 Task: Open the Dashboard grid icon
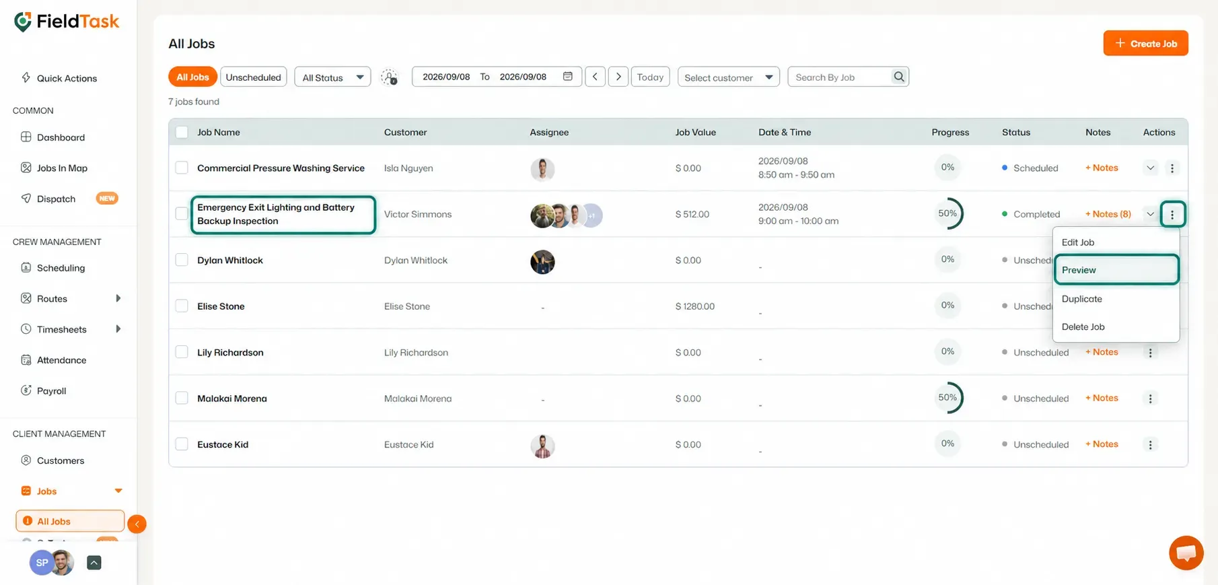[x=26, y=137]
